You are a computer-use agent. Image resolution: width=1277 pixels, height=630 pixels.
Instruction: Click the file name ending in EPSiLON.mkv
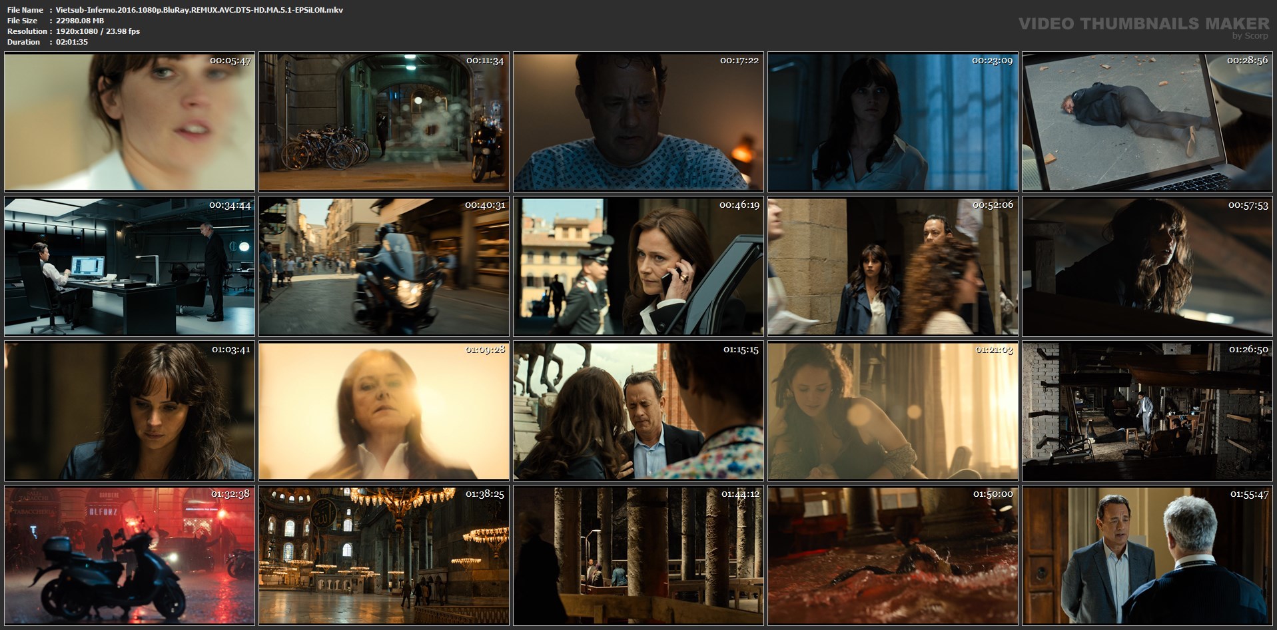tap(200, 10)
